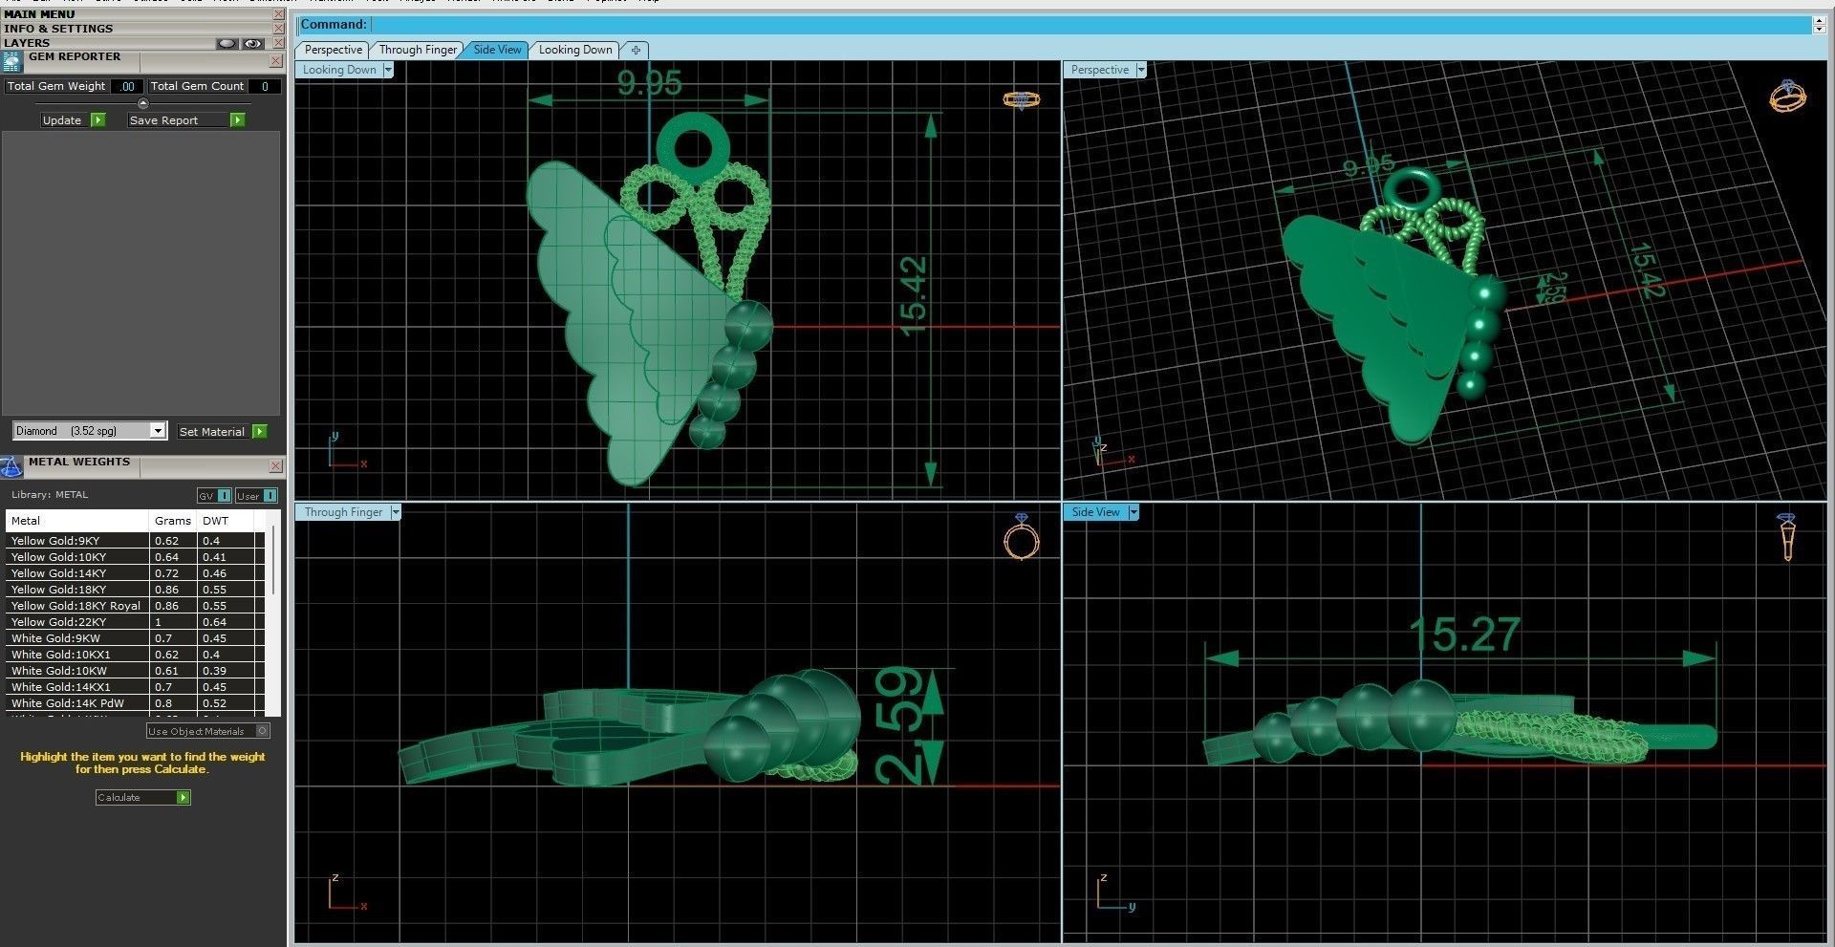Click the Through Finger viewport title label
1835x947 pixels.
(x=343, y=513)
